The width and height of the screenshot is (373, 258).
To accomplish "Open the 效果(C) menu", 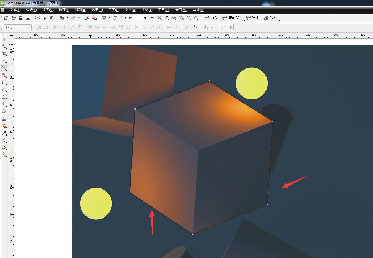I will [x=97, y=10].
